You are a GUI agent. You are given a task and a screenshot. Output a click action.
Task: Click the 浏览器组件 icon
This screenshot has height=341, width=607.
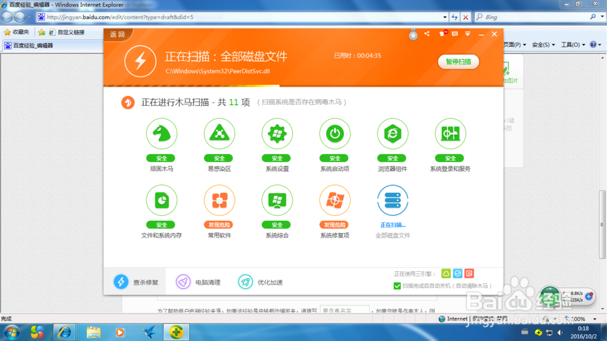pyautogui.click(x=393, y=134)
